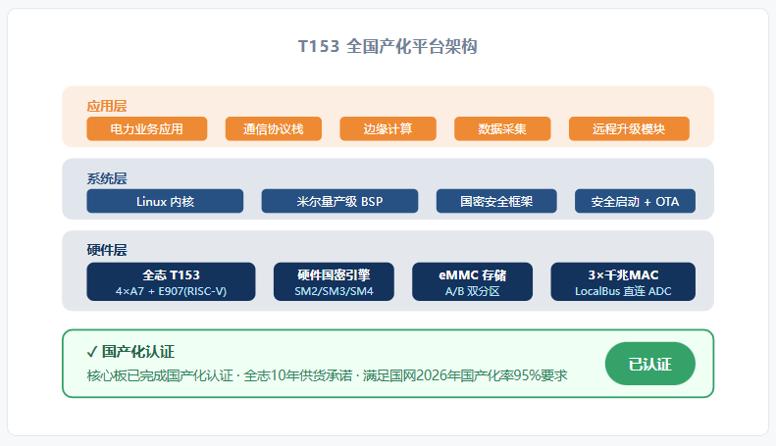Image resolution: width=776 pixels, height=446 pixels.
Task: Click the 全志 T153 hardware block
Action: tap(171, 282)
